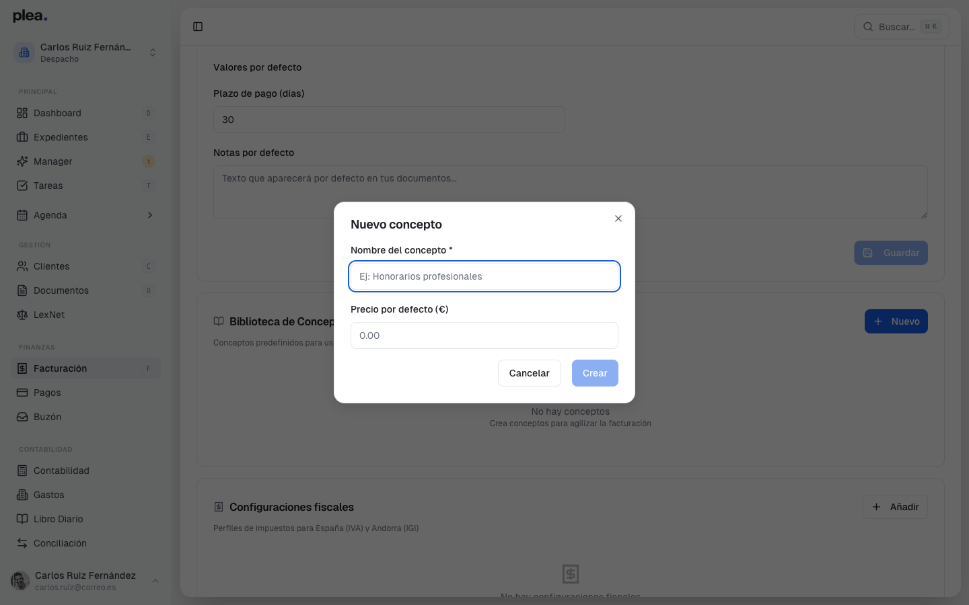
Task: Go to Clientes
Action: point(86,266)
